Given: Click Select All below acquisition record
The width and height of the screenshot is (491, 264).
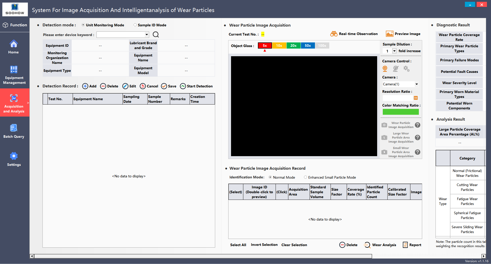Looking at the screenshot, I should pyautogui.click(x=238, y=245).
